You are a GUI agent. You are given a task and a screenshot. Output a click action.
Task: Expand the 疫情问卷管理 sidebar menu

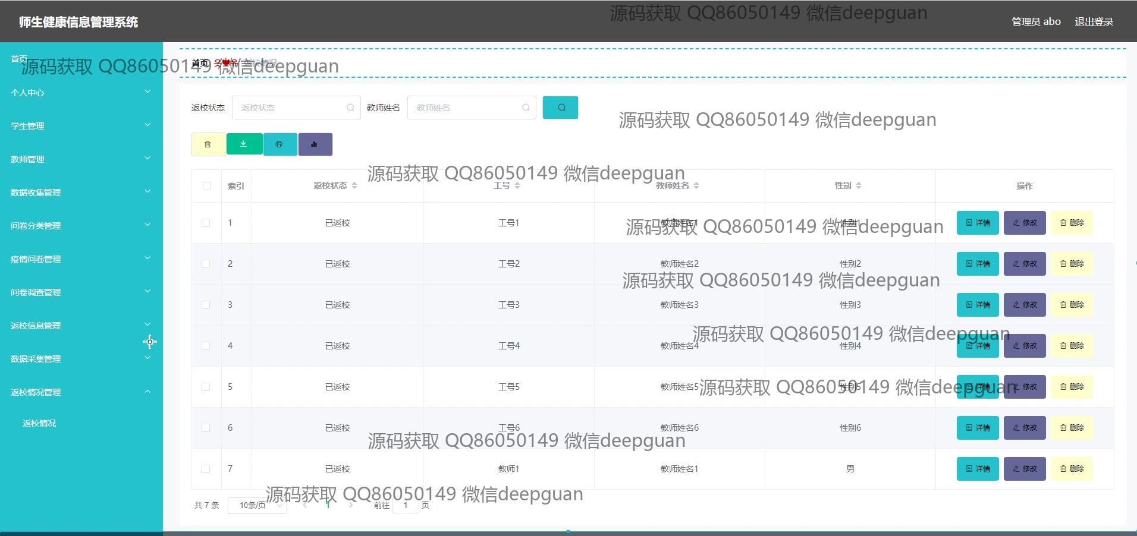[81, 259]
